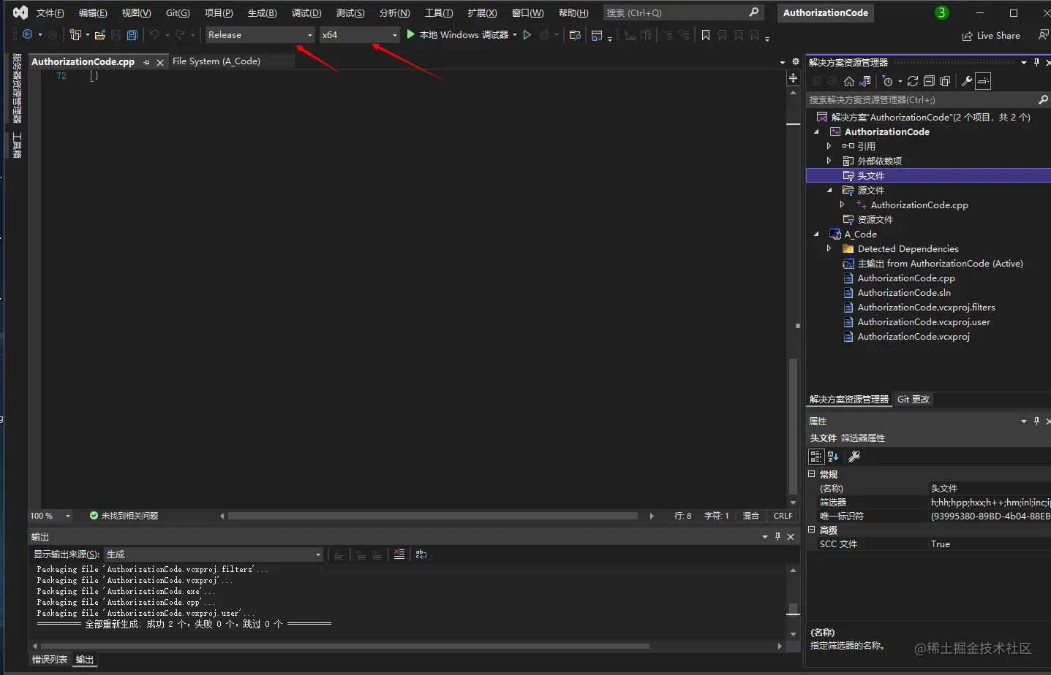The height and width of the screenshot is (675, 1051).
Task: Toggle preview selected items button in Solution Explorer
Action: pyautogui.click(x=984, y=81)
